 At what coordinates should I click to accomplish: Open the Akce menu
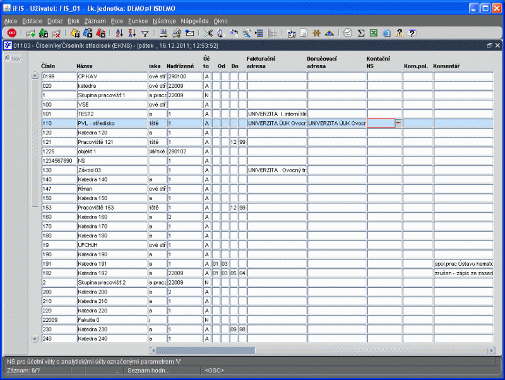point(11,21)
